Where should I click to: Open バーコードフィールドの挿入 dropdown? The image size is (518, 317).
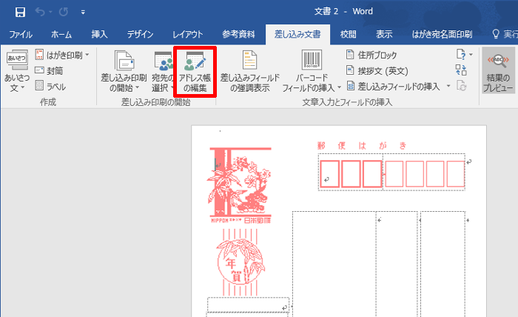pyautogui.click(x=312, y=71)
